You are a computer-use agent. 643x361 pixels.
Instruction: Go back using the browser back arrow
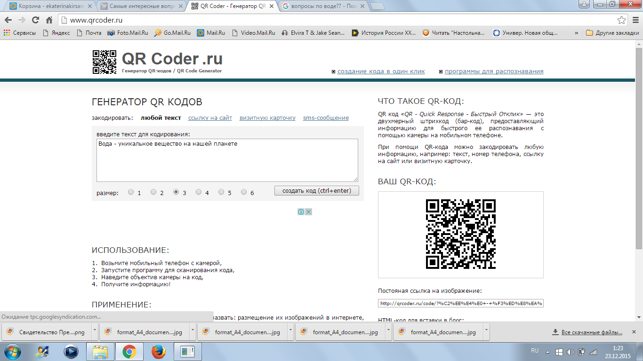point(8,20)
